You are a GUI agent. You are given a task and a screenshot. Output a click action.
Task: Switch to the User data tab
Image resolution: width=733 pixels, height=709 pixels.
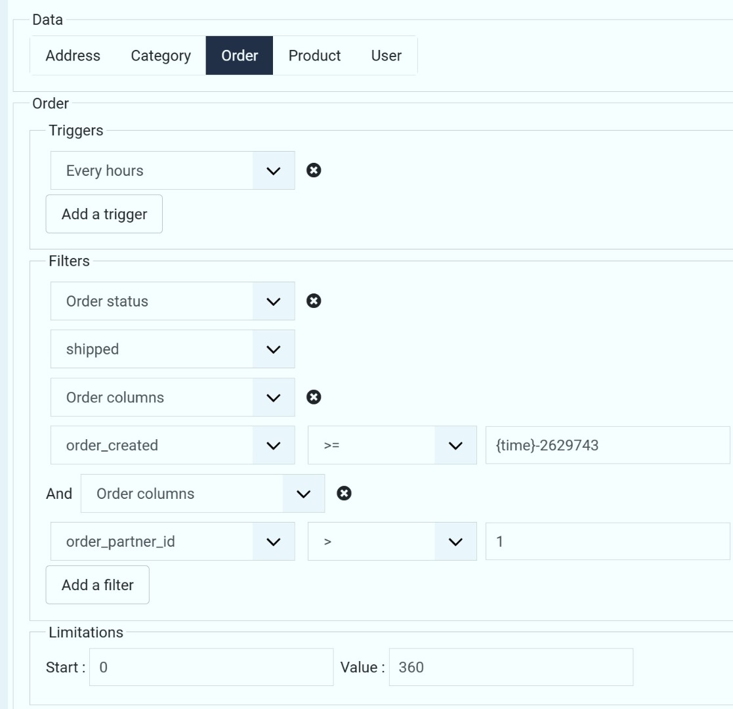click(x=386, y=56)
